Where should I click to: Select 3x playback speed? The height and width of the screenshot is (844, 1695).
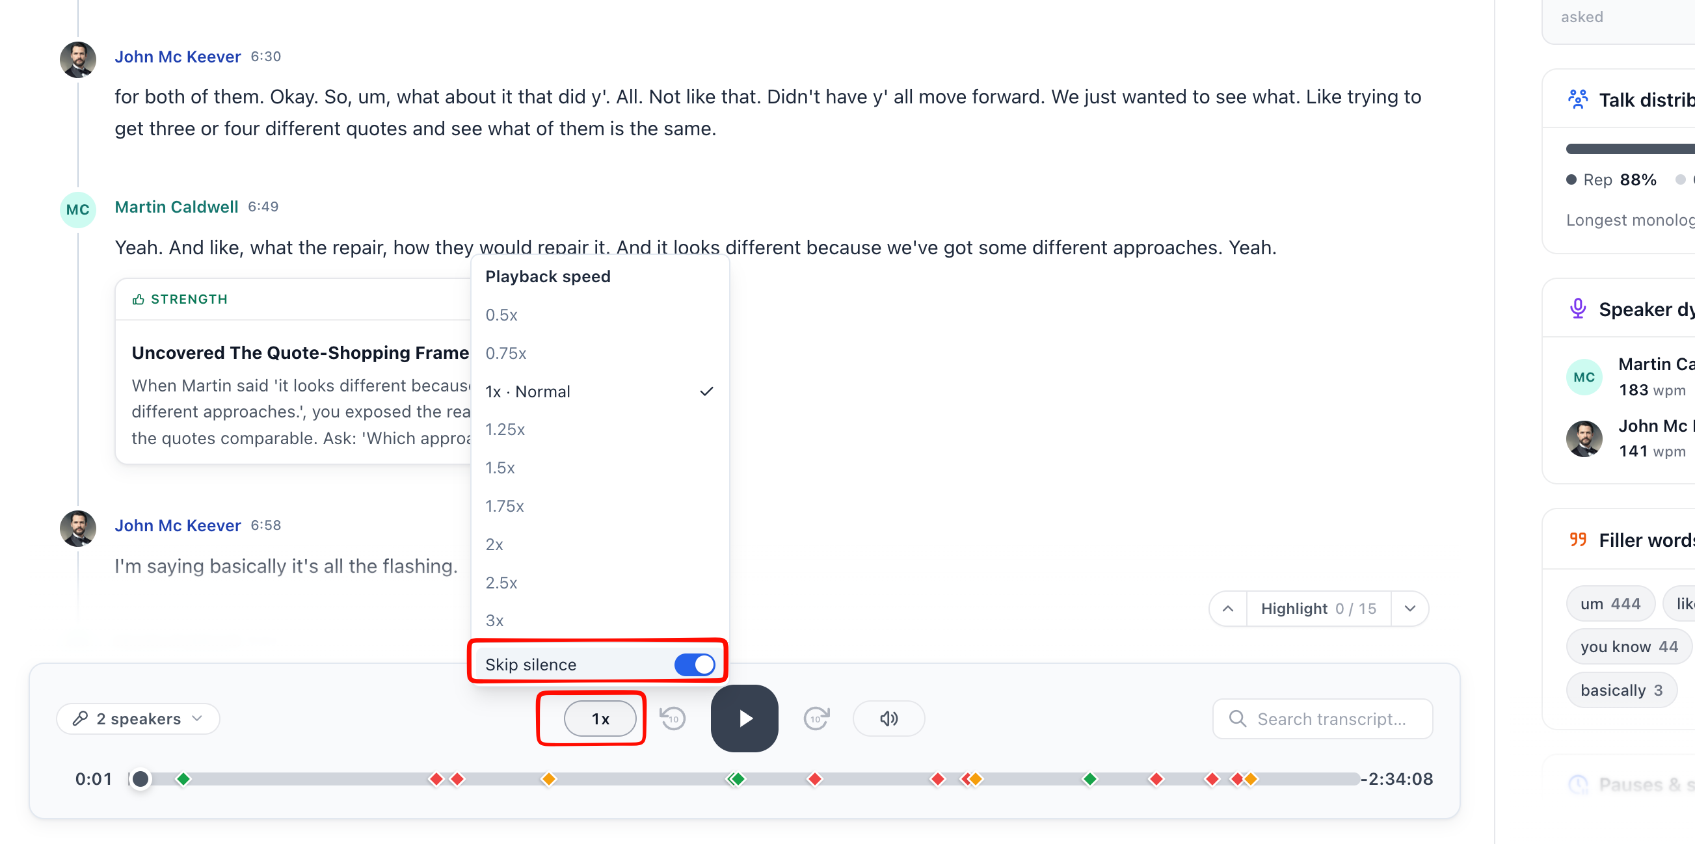(599, 620)
